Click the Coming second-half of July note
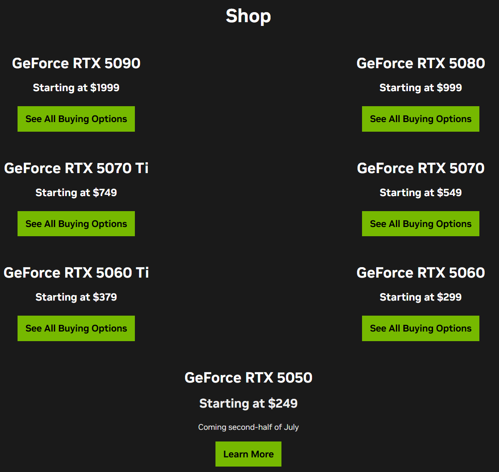 (248, 427)
